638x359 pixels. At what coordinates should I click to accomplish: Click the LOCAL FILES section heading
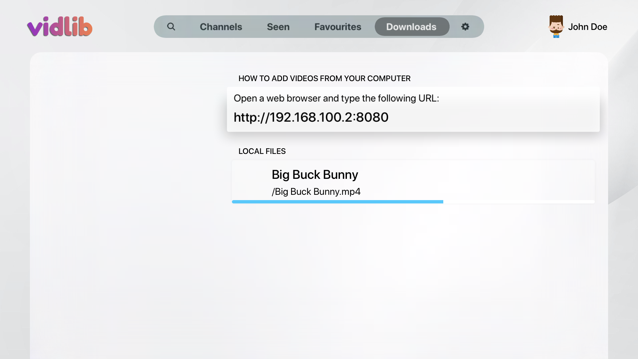pos(262,151)
